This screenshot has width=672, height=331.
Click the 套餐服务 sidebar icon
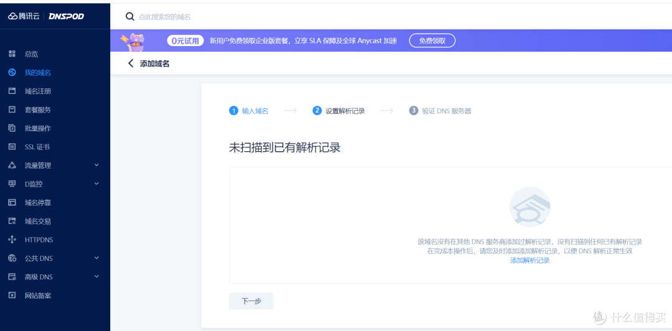[x=12, y=110]
